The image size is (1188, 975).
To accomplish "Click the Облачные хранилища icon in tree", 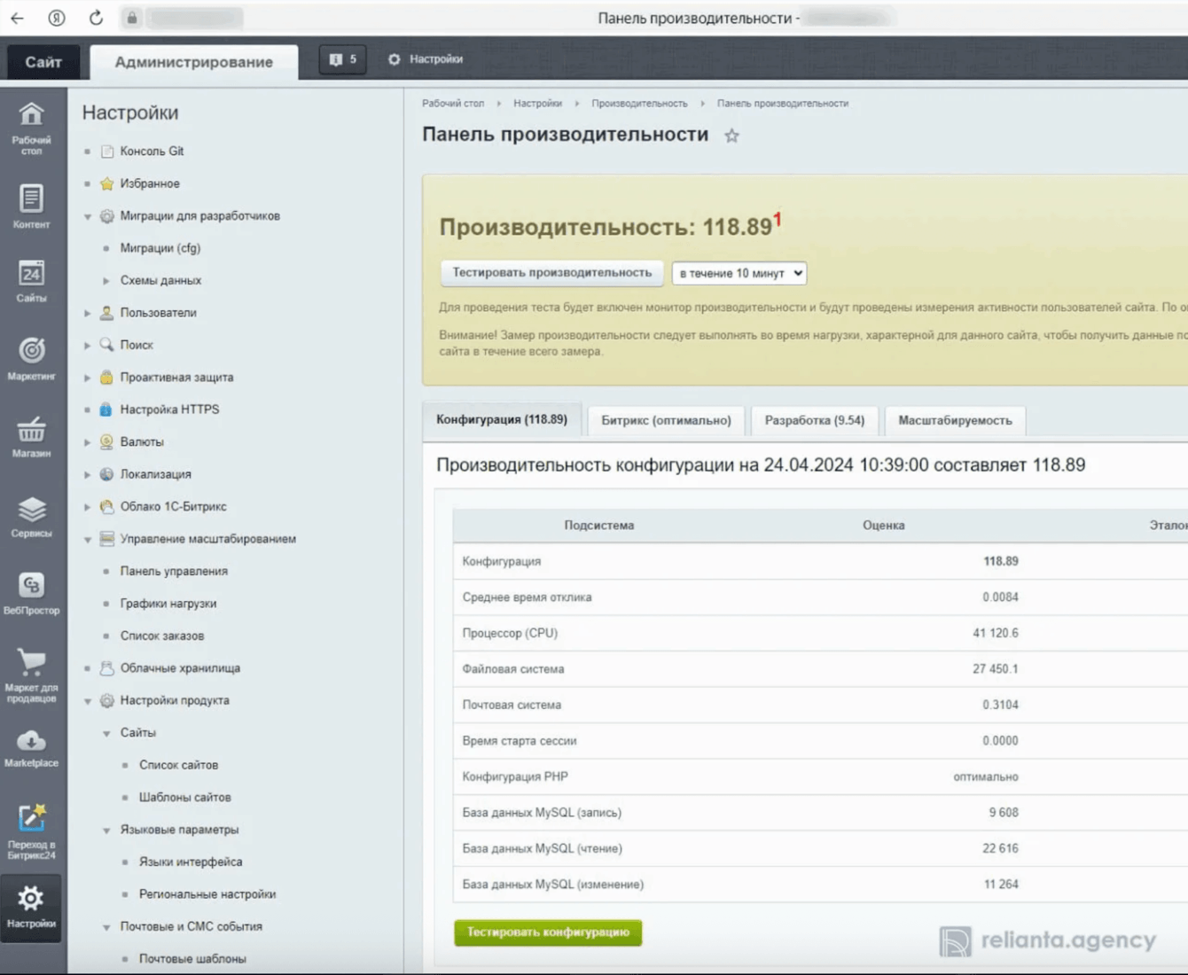I will point(106,668).
